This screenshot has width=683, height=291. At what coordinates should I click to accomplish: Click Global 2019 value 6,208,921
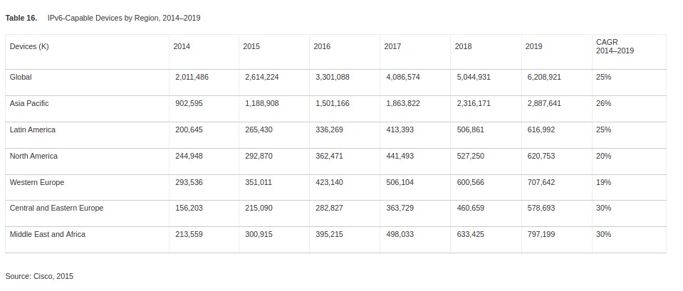[544, 77]
